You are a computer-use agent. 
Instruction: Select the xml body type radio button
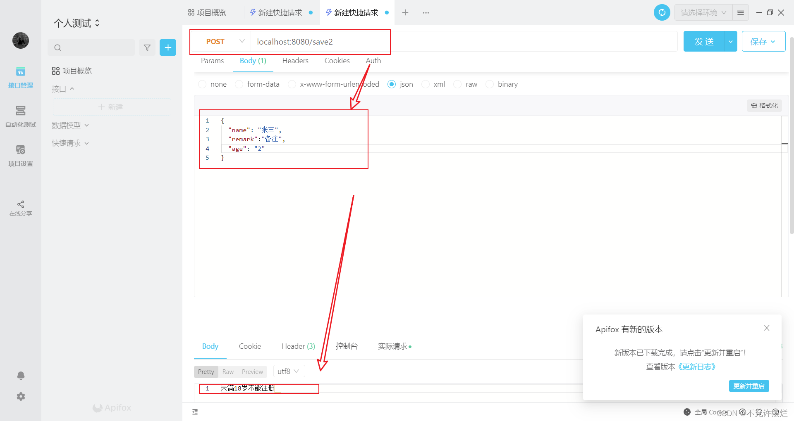click(x=426, y=84)
